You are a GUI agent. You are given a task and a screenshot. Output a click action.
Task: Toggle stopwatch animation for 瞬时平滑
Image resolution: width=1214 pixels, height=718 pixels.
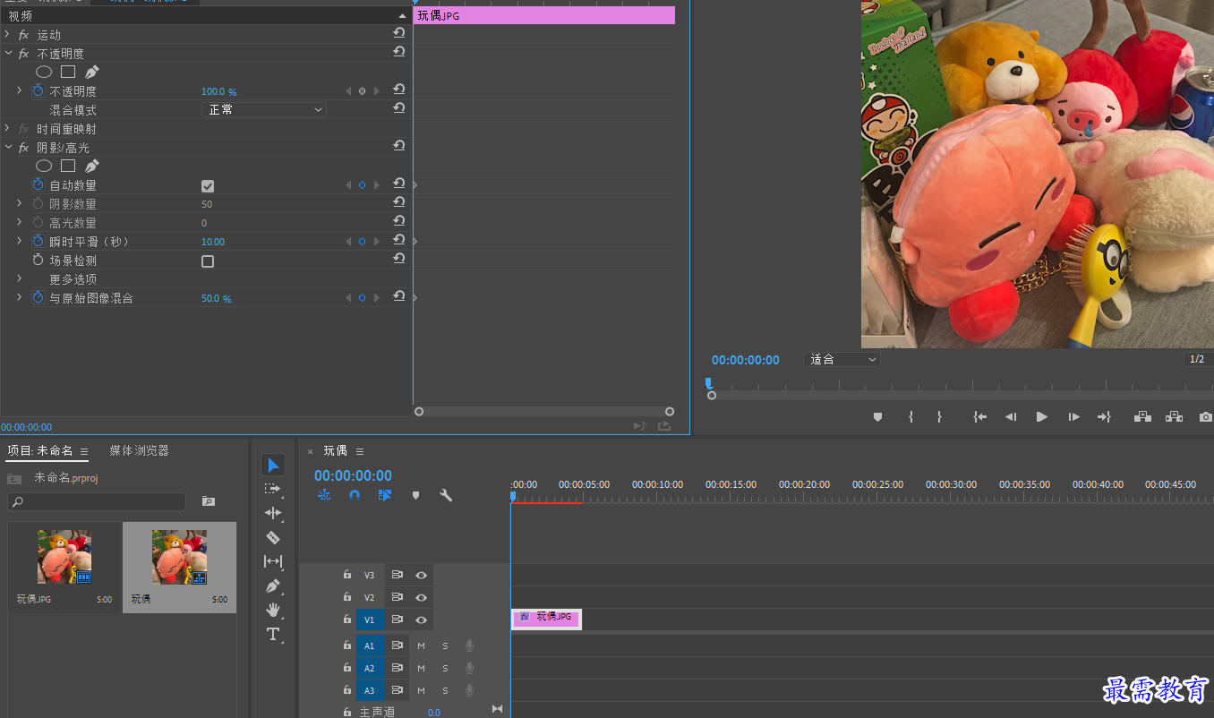[38, 242]
